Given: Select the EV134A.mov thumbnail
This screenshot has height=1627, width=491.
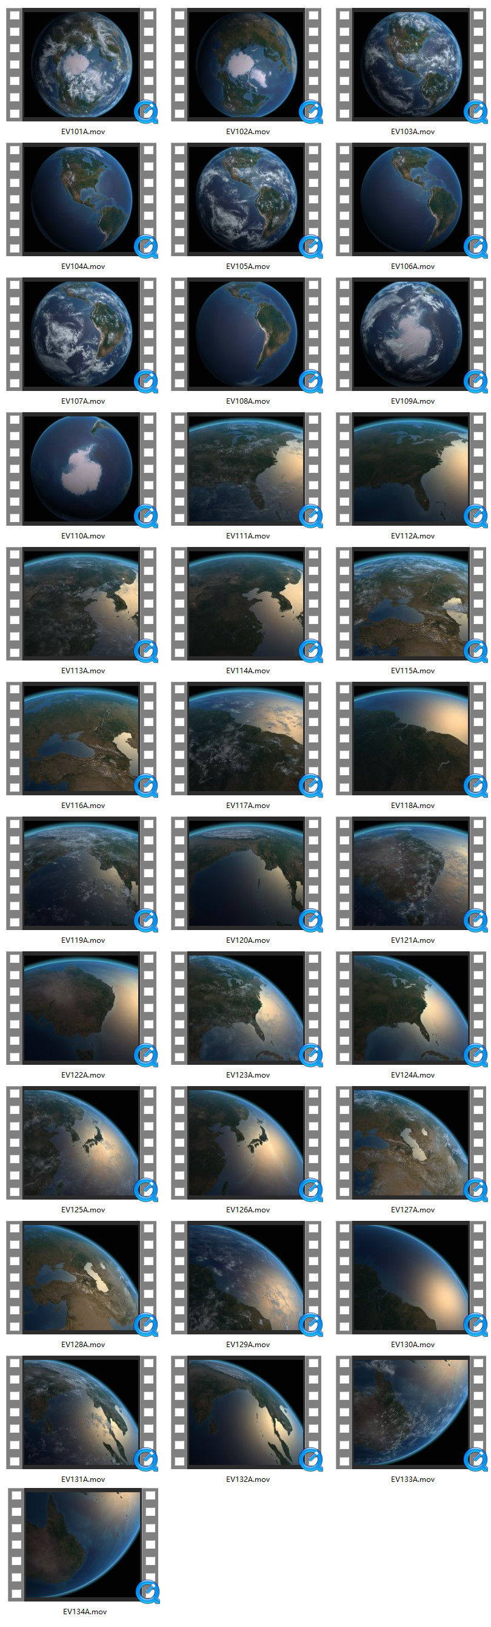Looking at the screenshot, I should pos(82,1544).
